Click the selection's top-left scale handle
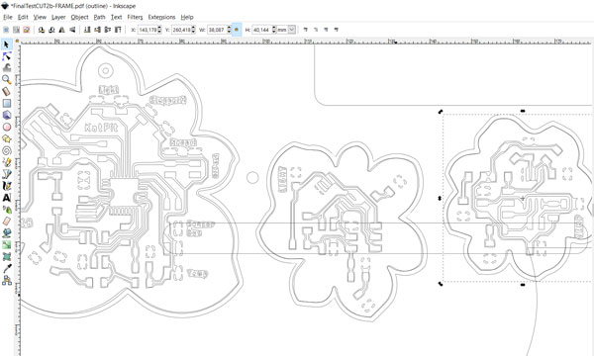 click(x=441, y=112)
